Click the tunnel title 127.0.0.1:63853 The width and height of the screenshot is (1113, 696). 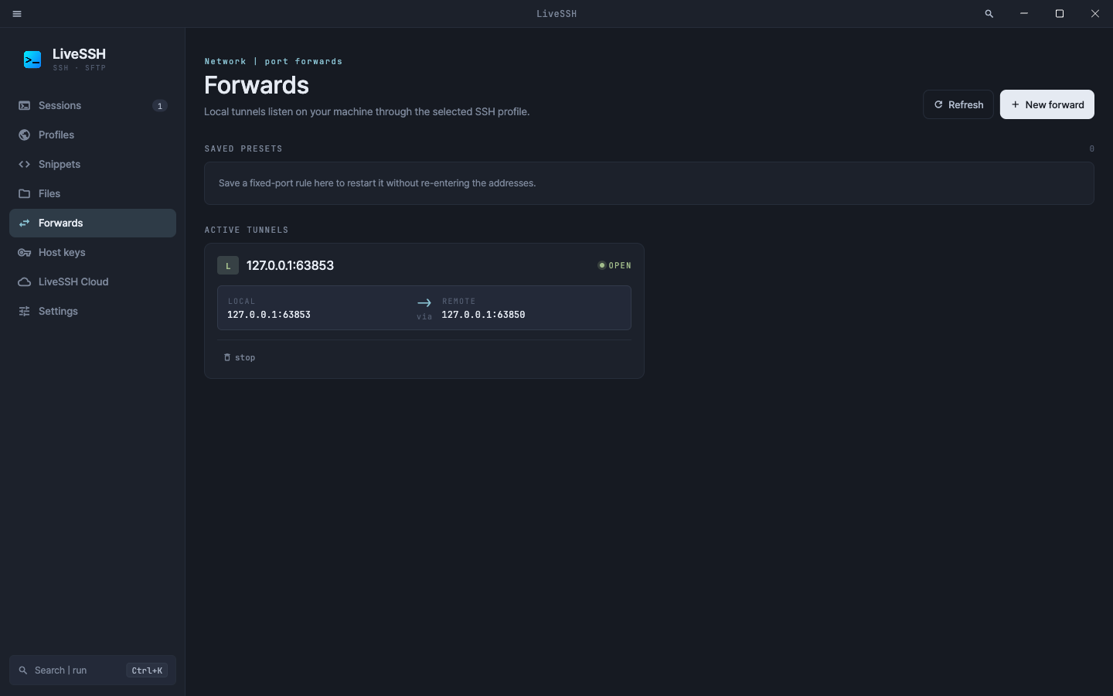[290, 265]
